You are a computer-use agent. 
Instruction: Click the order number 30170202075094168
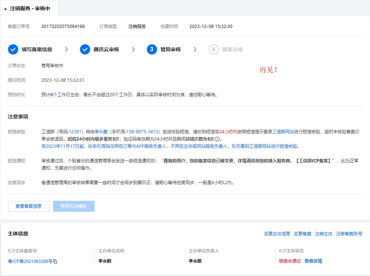(x=63, y=27)
